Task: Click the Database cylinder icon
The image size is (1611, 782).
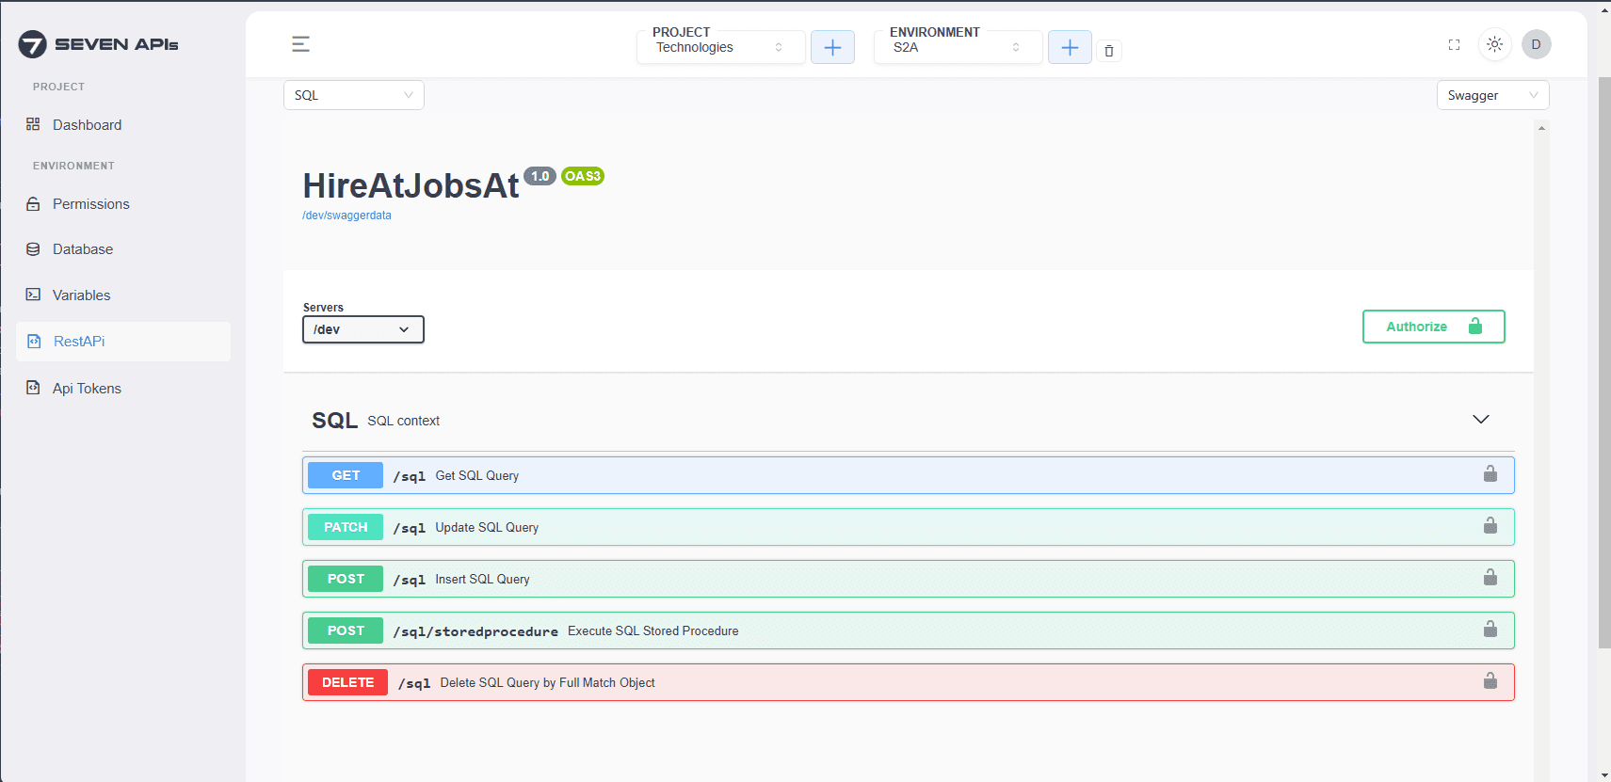Action: 33,249
